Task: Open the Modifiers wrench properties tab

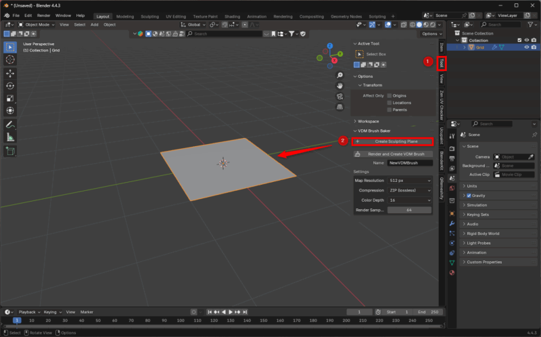Action: 452,223
